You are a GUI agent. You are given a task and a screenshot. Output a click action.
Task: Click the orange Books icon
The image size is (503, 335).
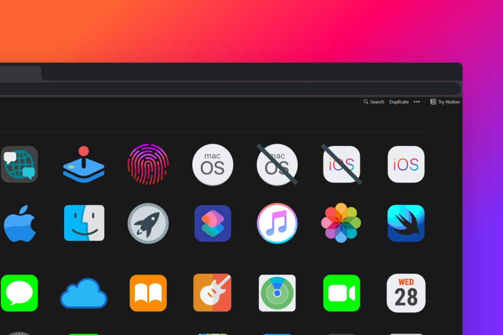(148, 293)
